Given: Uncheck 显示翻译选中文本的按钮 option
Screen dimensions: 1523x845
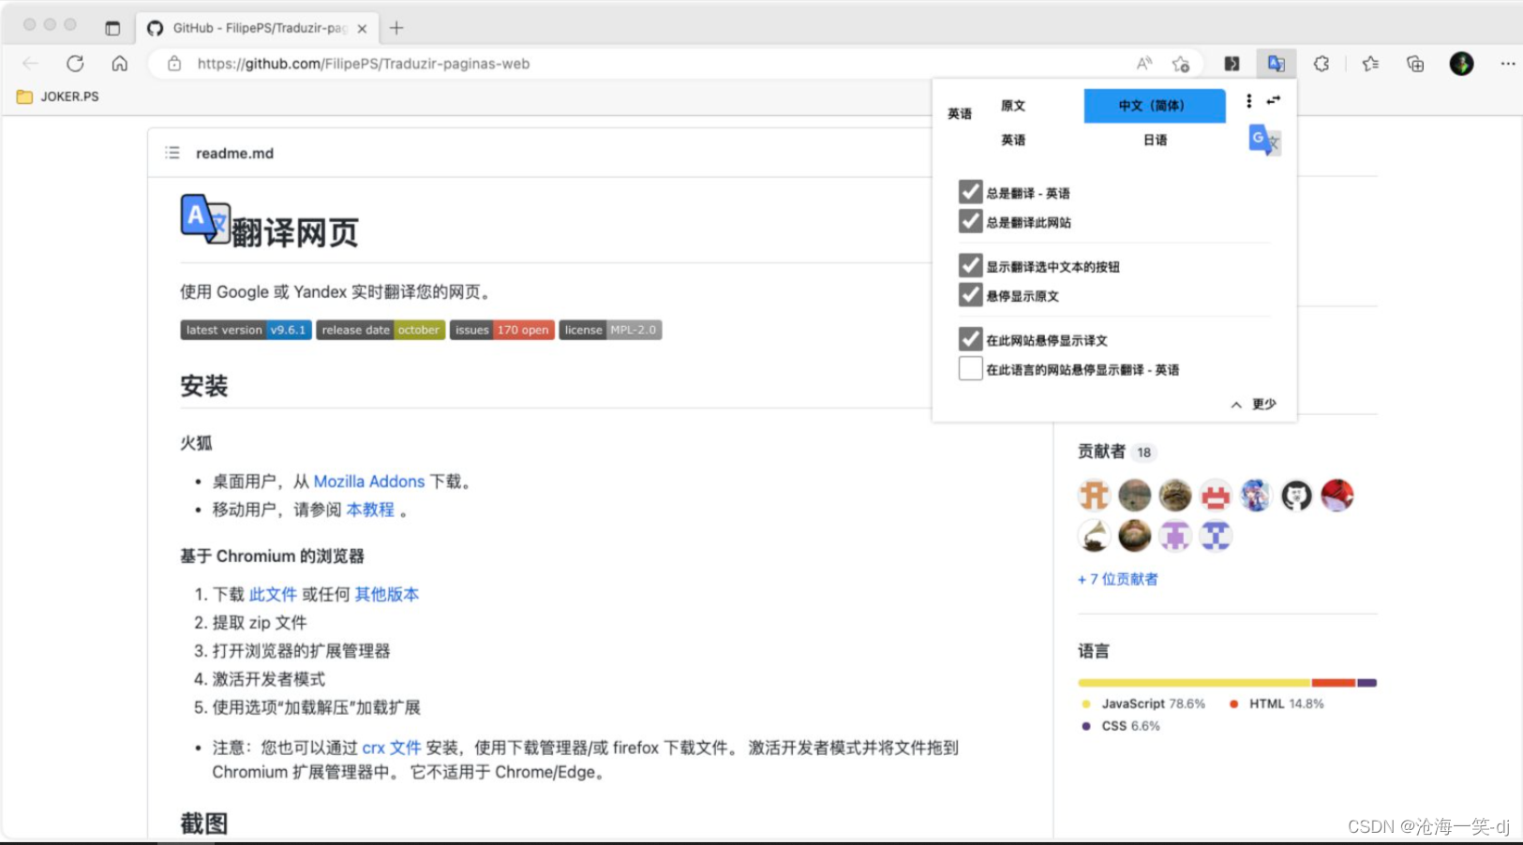Looking at the screenshot, I should [x=970, y=266].
